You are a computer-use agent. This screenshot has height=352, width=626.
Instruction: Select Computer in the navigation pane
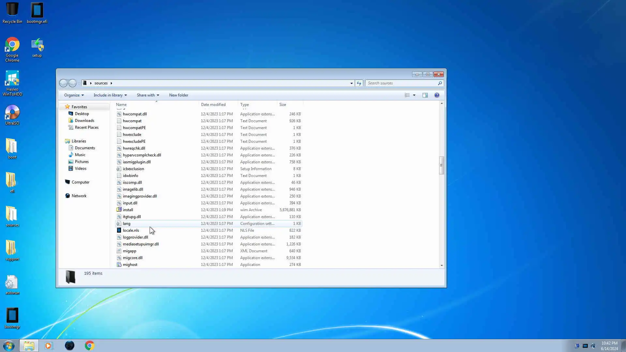(80, 182)
